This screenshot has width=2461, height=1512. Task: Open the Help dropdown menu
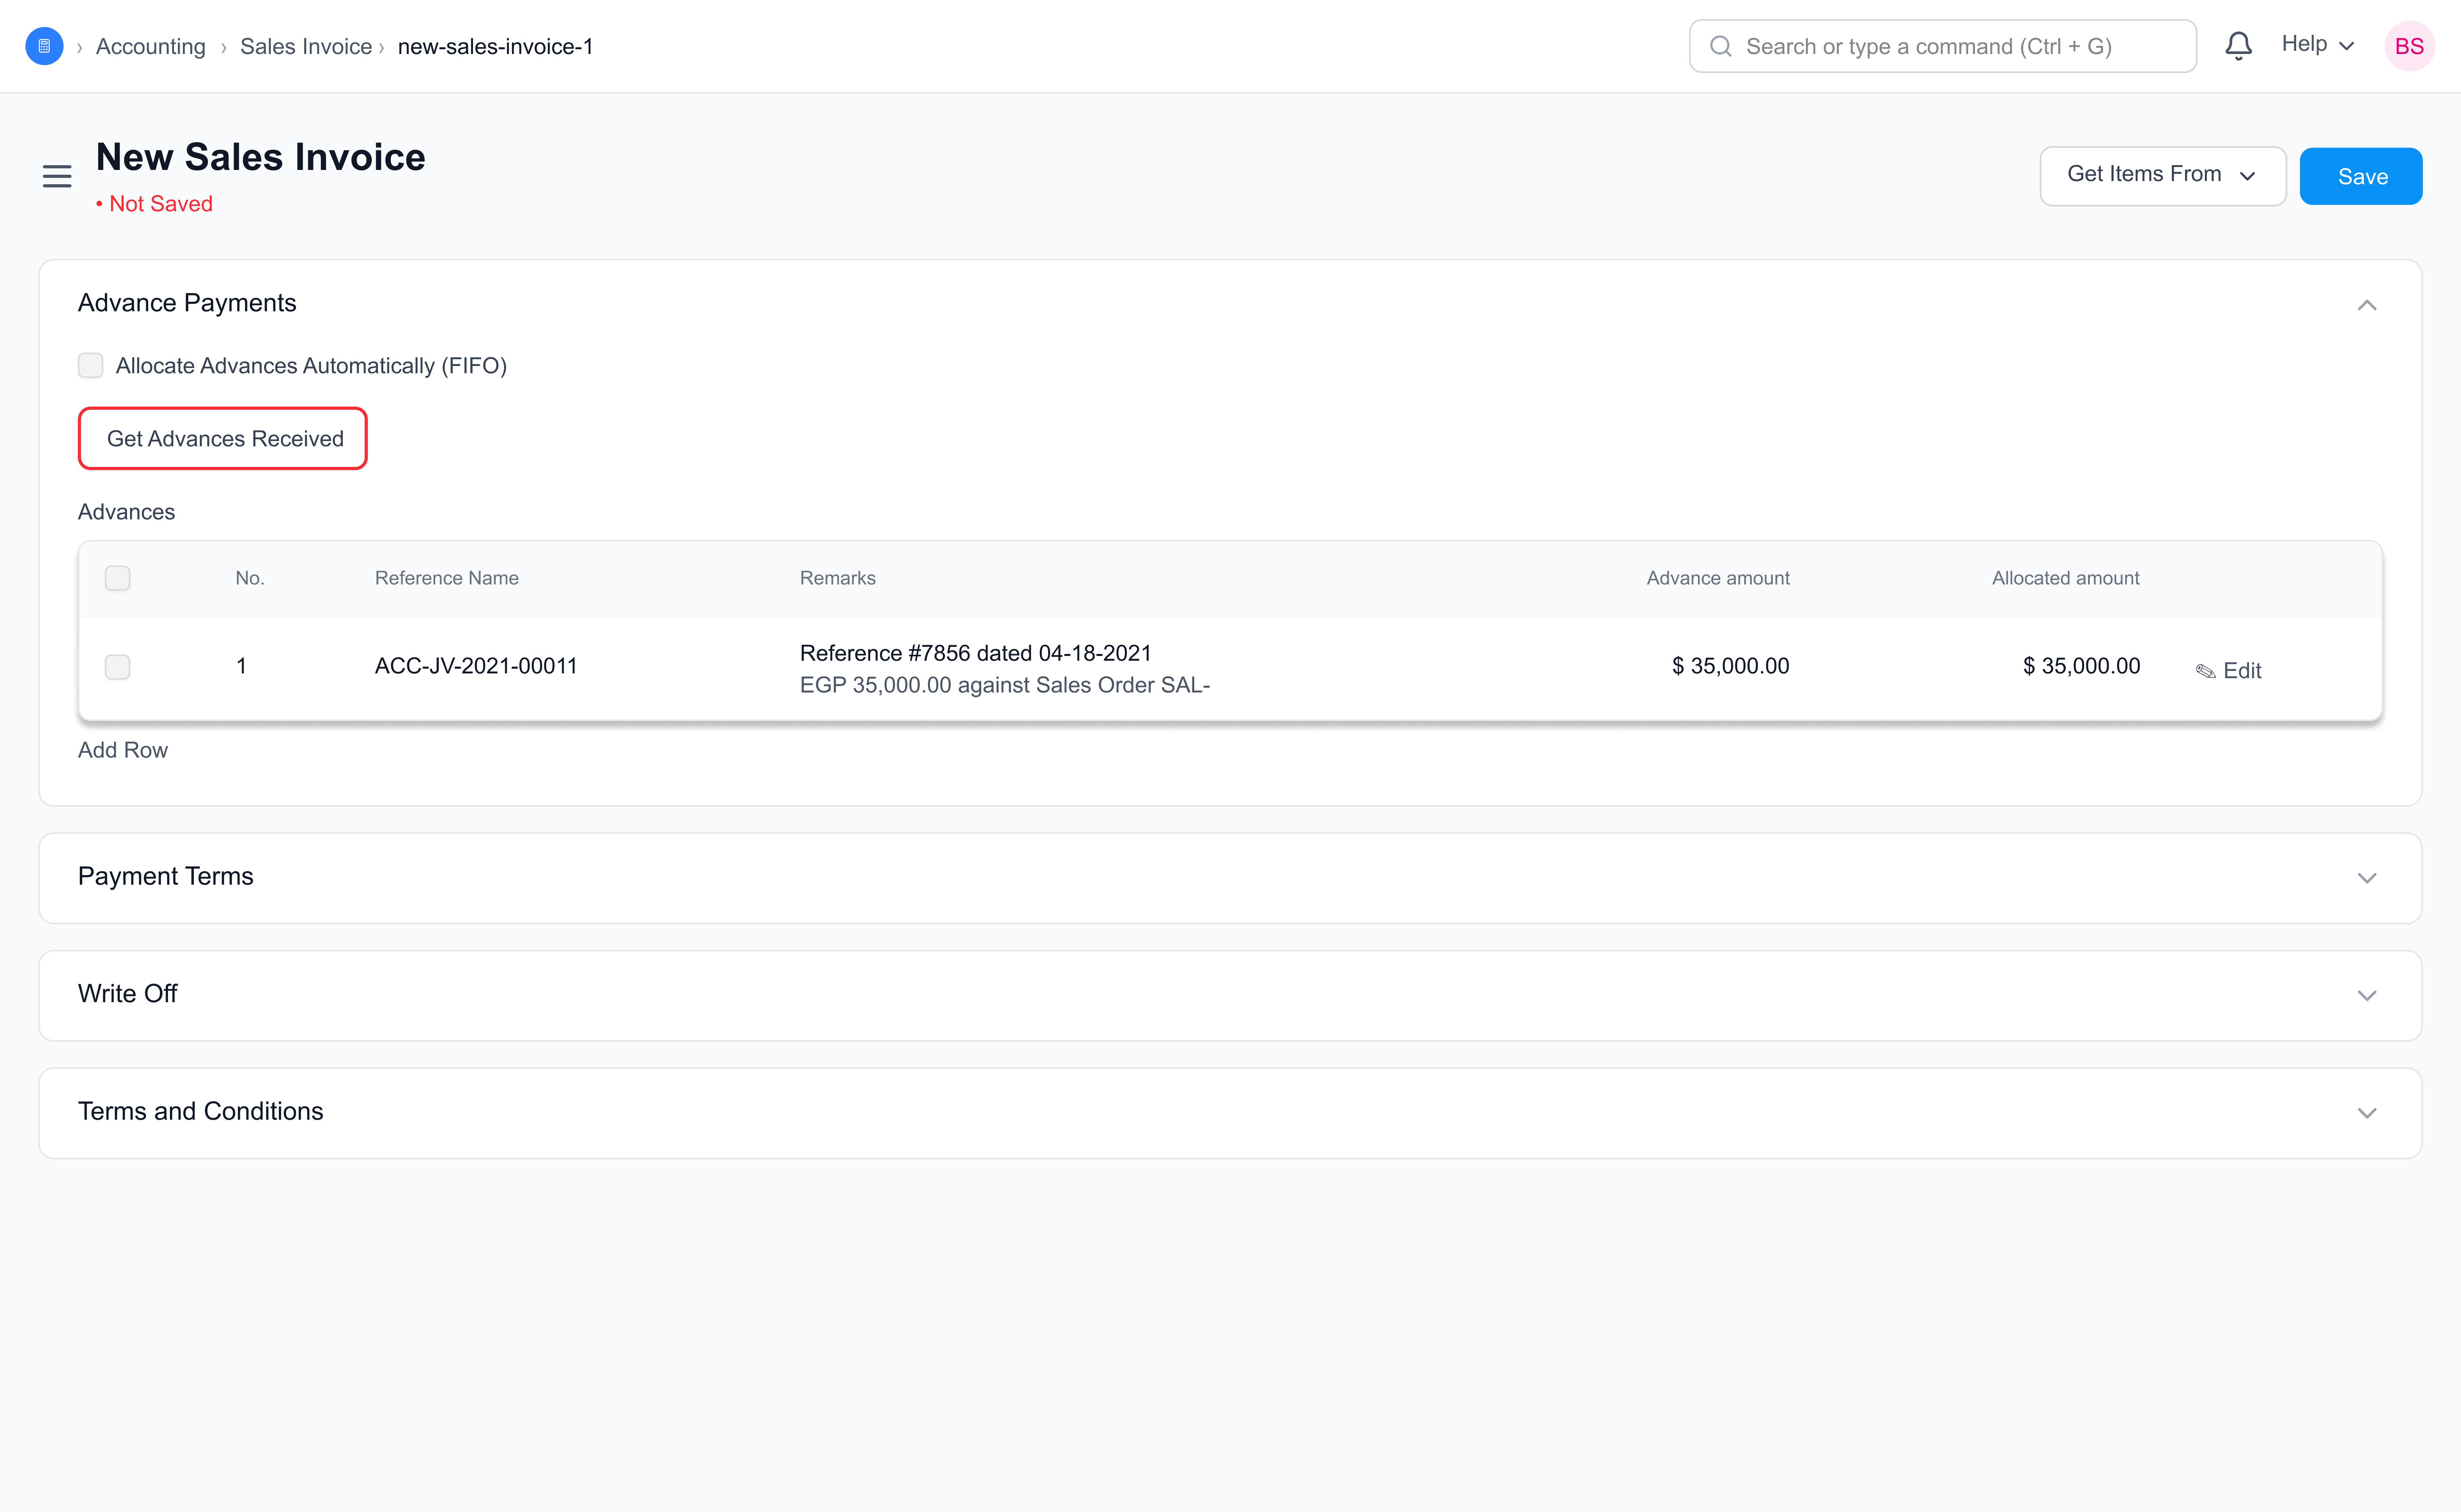click(x=2318, y=45)
